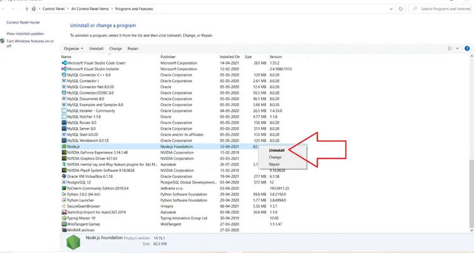Click the MySQL Connector J icon
This screenshot has width=474, height=253.
(x=64, y=81)
